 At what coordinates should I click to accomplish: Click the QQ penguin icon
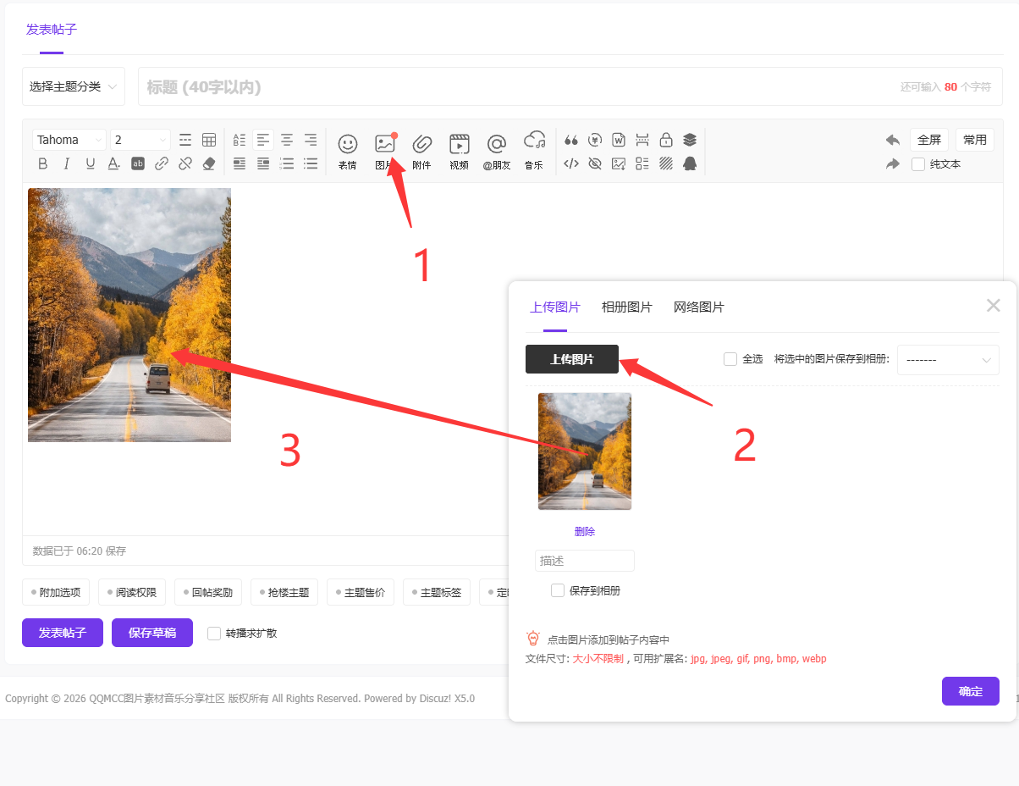point(690,163)
